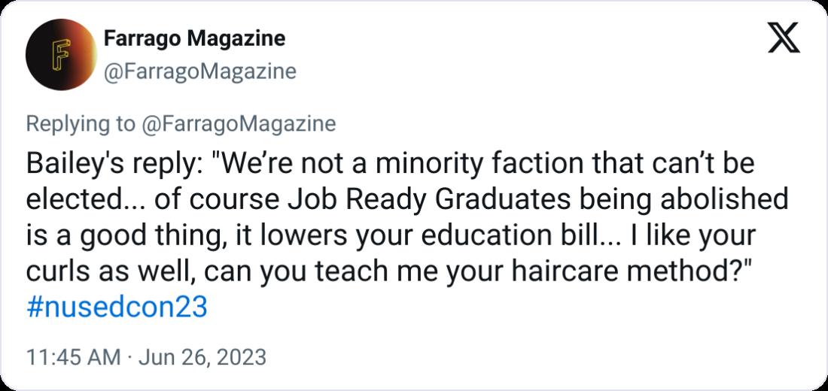This screenshot has width=828, height=391.
Task: Visit the @FarragoMagazine handle under the name
Action: [x=200, y=71]
